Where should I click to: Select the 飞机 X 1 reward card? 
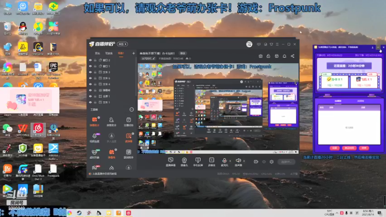coord(364,81)
